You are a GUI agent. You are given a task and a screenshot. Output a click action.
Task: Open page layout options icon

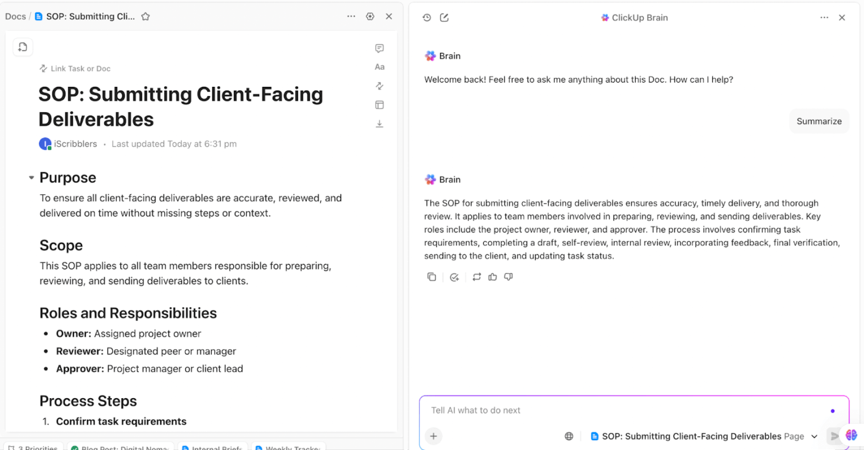point(380,105)
